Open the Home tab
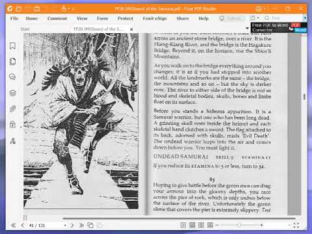The width and height of the screenshot is (312, 234). (x=32, y=18)
